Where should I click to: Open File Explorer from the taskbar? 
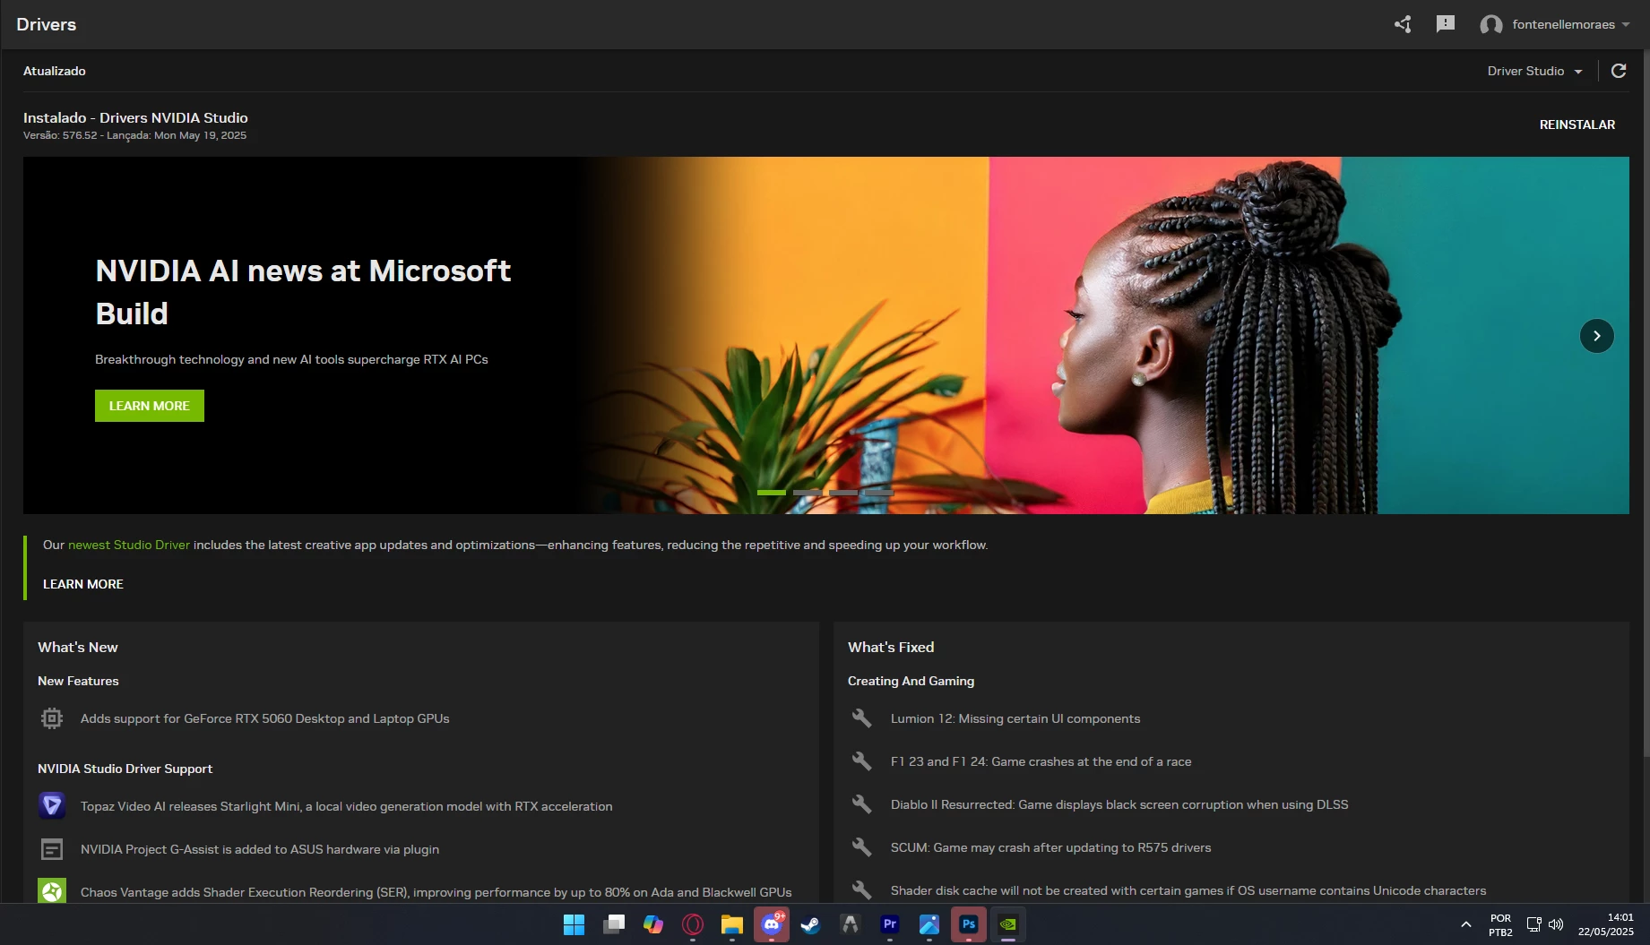[x=732, y=924]
